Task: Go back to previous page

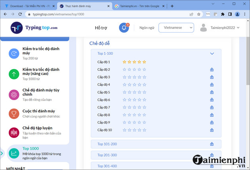Action: point(5,14)
